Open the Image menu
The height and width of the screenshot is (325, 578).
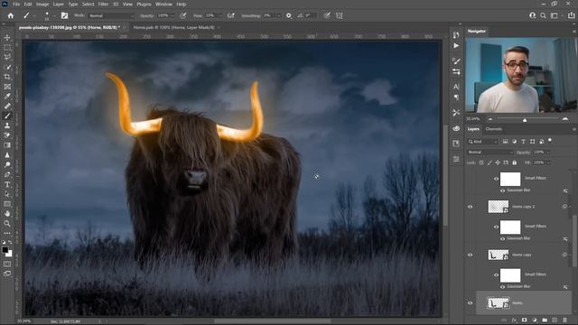(x=42, y=4)
